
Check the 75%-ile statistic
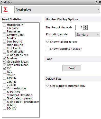pyautogui.click(x=4, y=85)
